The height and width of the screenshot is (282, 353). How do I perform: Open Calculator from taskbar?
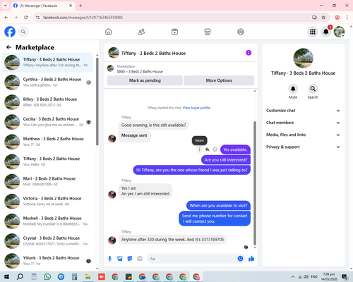pyautogui.click(x=74, y=276)
